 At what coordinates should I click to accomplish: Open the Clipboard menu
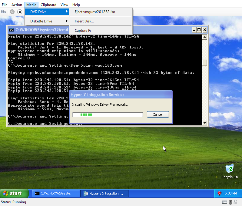[x=48, y=5]
